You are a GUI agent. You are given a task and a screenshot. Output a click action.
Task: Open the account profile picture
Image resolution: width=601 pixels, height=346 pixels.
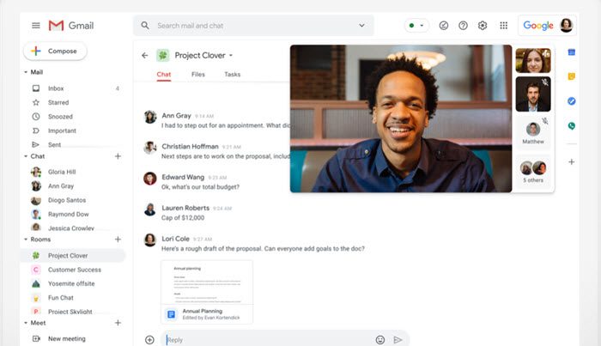566,25
